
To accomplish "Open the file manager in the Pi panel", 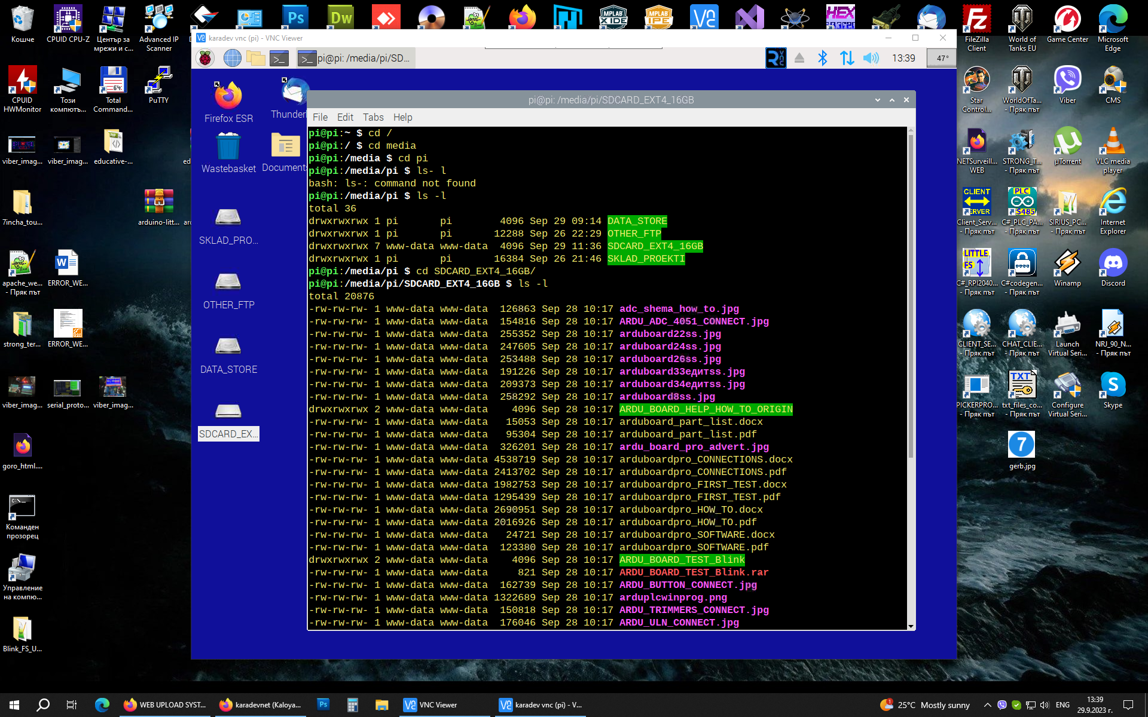I will [256, 58].
